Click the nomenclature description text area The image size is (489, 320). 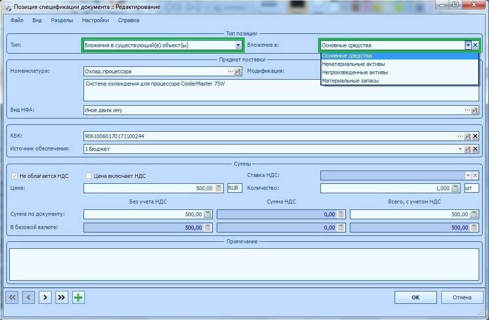pos(281,90)
